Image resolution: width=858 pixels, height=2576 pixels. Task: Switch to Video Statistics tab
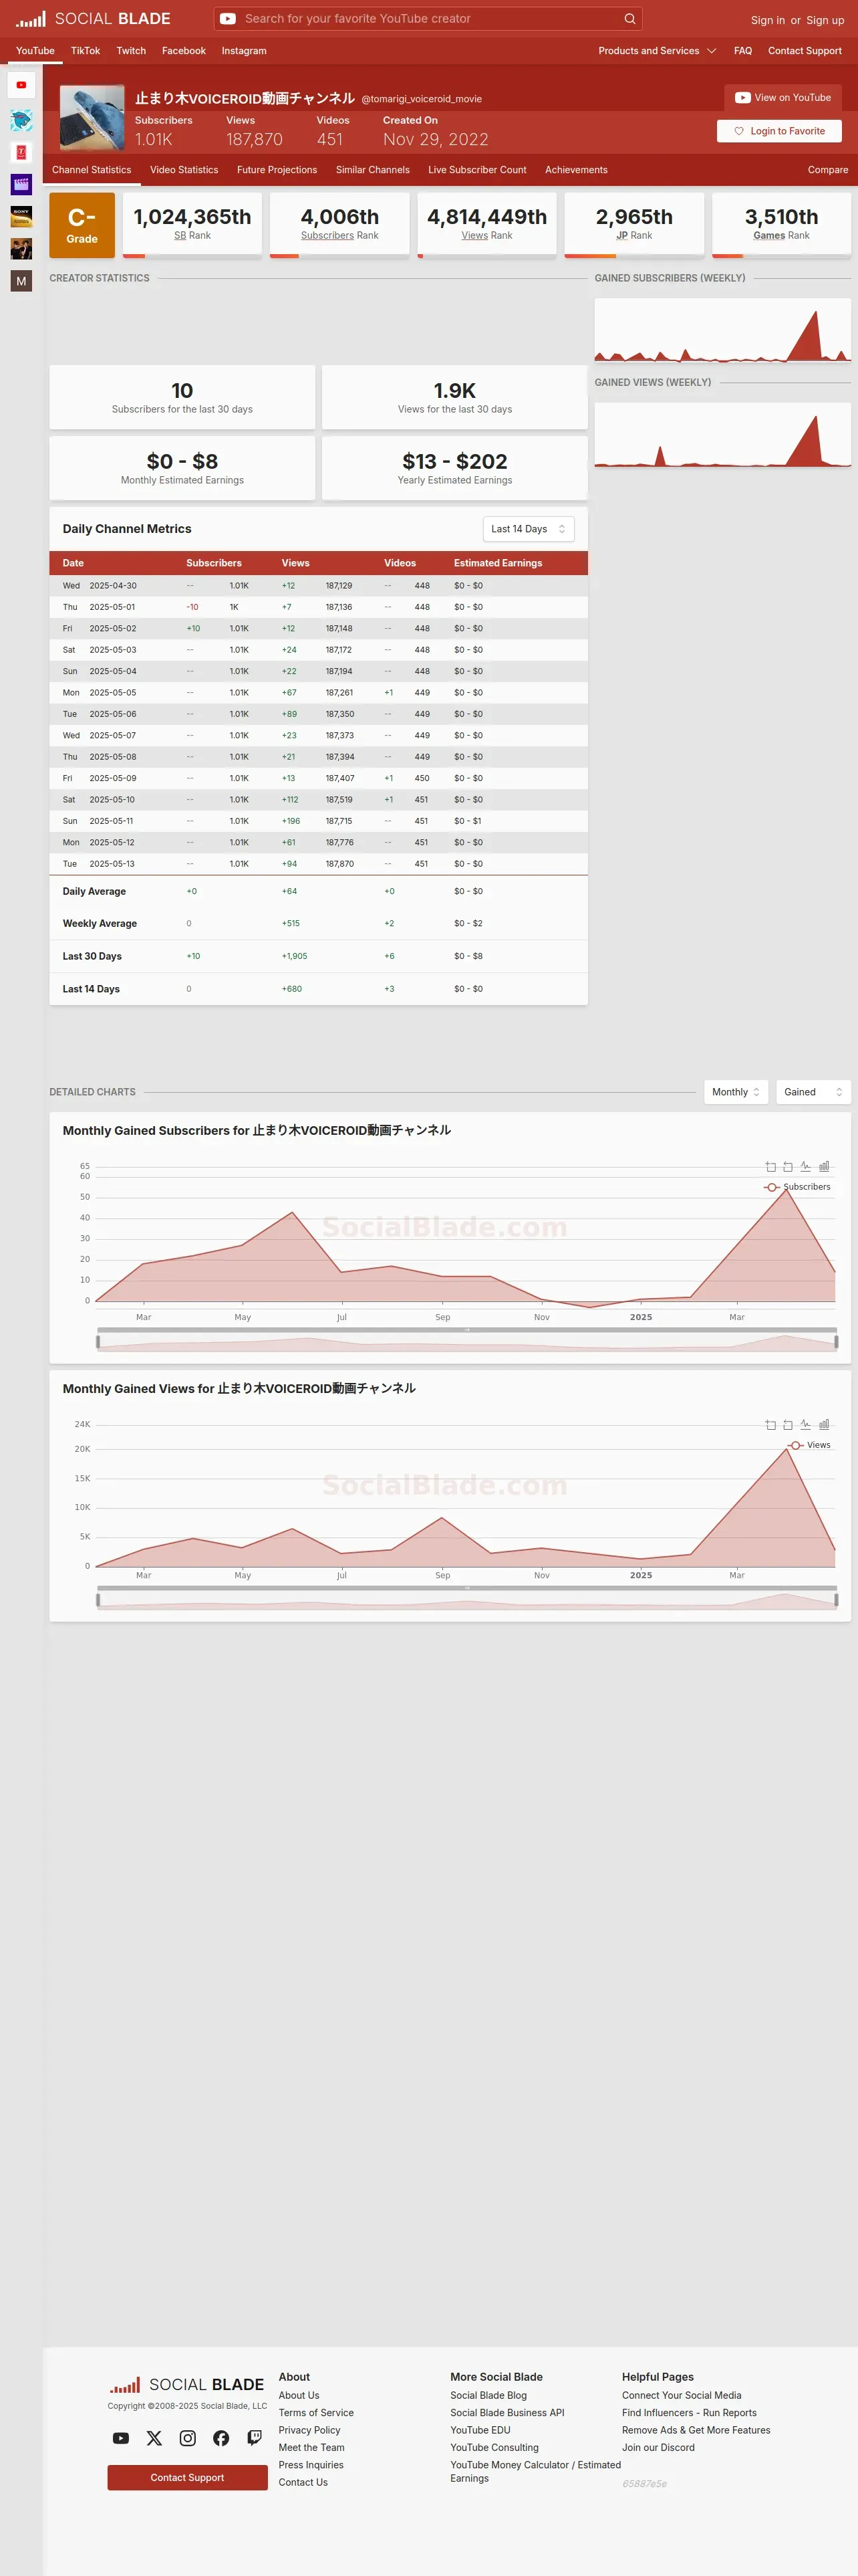[x=184, y=170]
